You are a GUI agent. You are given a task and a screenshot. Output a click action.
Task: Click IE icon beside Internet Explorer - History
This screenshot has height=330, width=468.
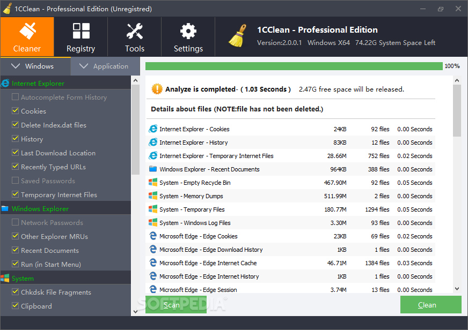click(153, 142)
